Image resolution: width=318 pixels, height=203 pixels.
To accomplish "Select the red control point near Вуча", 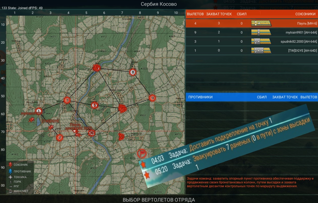I will click(x=97, y=68).
